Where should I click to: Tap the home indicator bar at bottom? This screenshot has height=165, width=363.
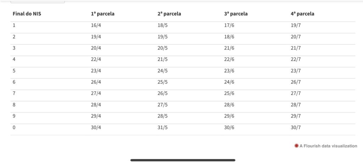click(183, 160)
